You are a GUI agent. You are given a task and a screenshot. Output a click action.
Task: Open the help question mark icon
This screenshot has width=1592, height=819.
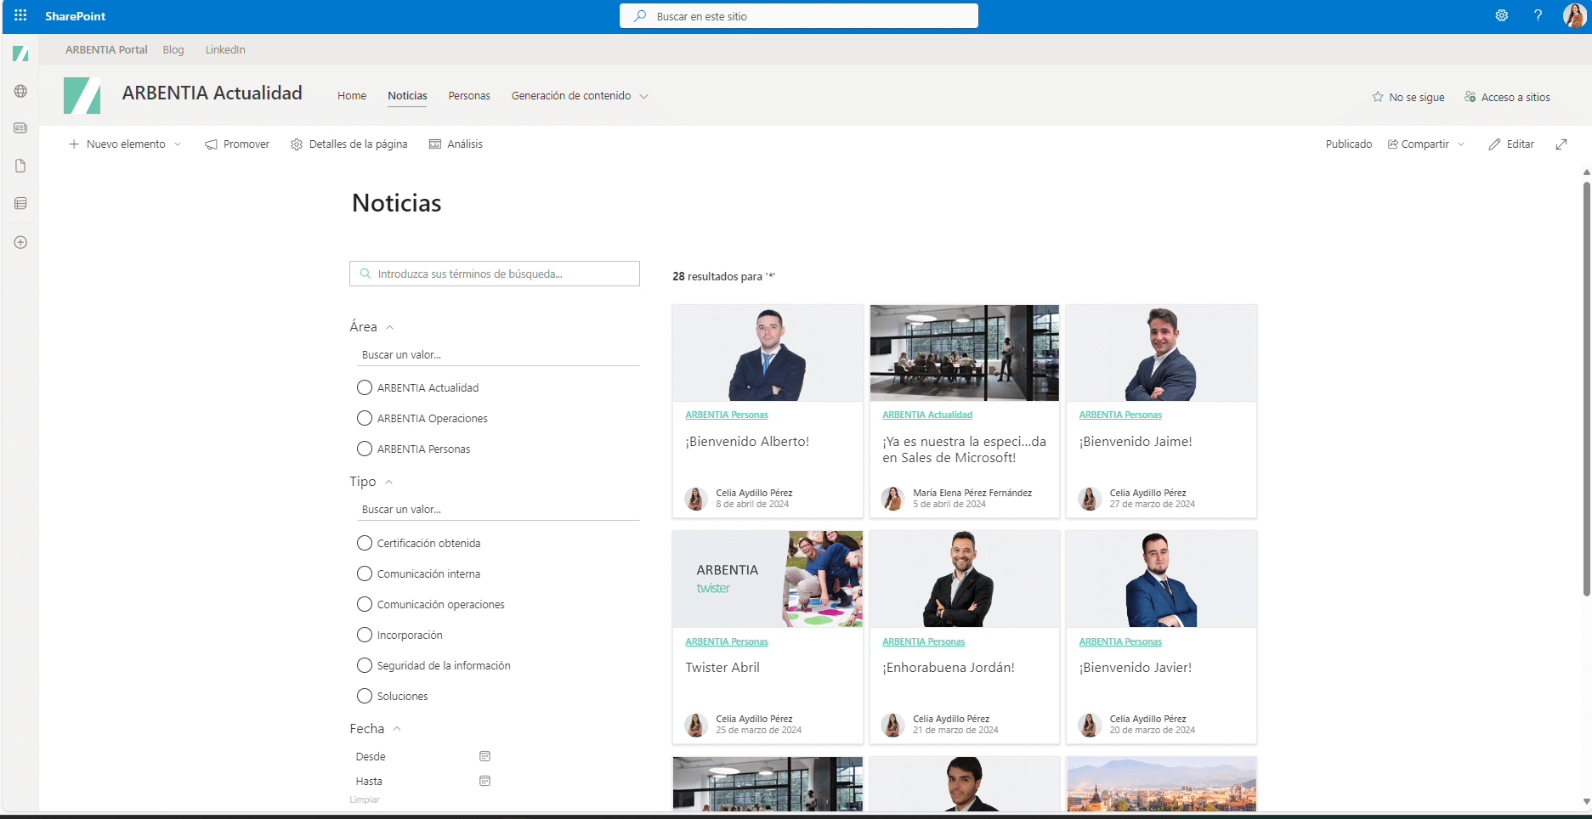coord(1538,15)
